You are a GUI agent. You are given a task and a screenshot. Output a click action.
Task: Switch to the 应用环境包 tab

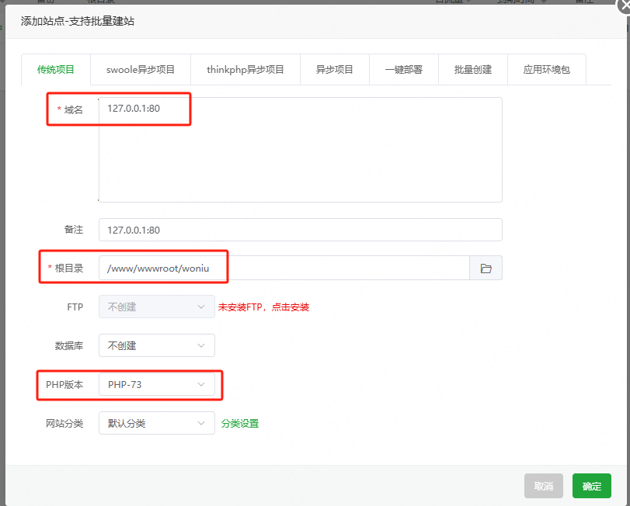pyautogui.click(x=546, y=69)
